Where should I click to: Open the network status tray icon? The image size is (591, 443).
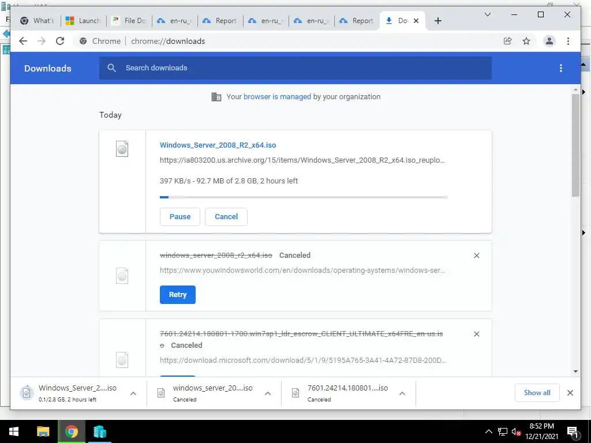(x=503, y=431)
